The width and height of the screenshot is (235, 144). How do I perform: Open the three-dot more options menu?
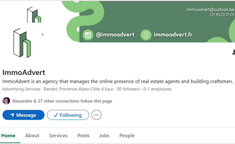click(96, 115)
